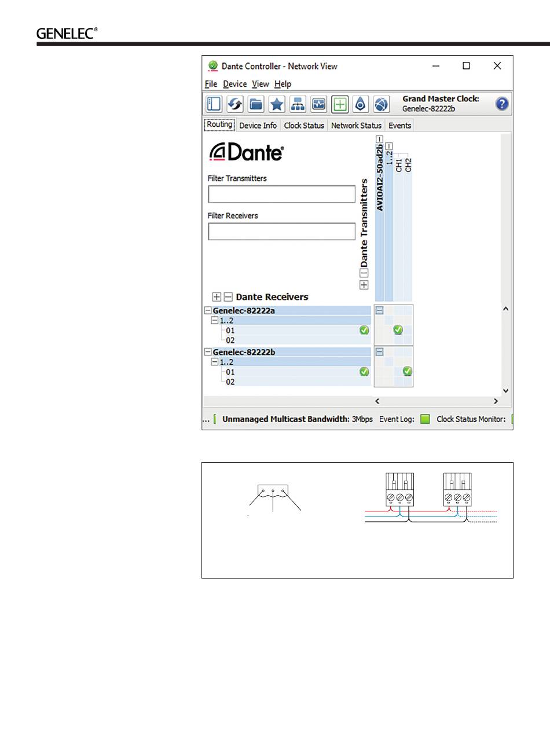Open the network interface selection icon
This screenshot has width=550, height=732.
[298, 104]
